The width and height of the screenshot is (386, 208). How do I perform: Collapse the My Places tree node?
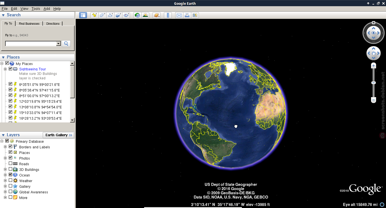coord(2,64)
